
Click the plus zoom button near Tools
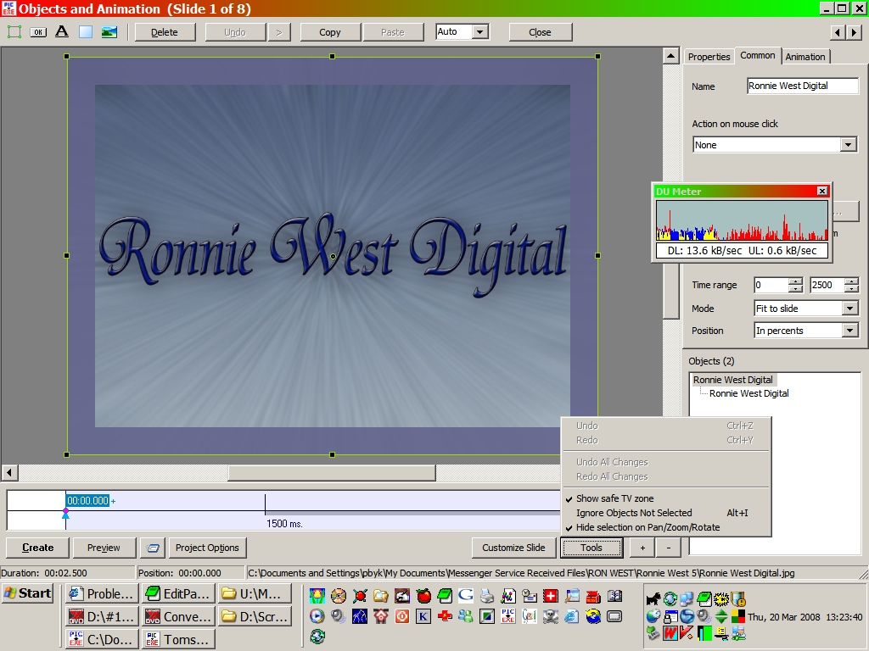[x=642, y=548]
